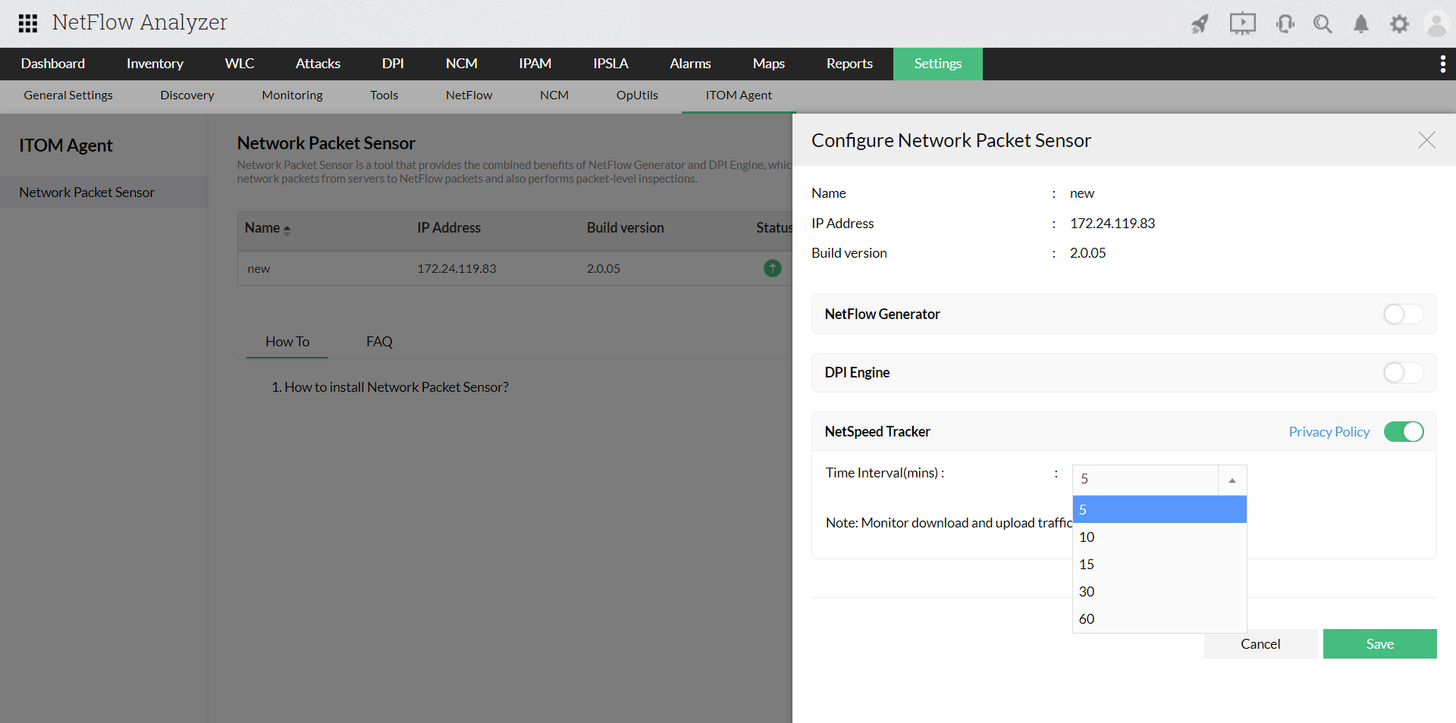Click the user profile avatar
Screen dimensions: 1456x723
coord(1437,23)
